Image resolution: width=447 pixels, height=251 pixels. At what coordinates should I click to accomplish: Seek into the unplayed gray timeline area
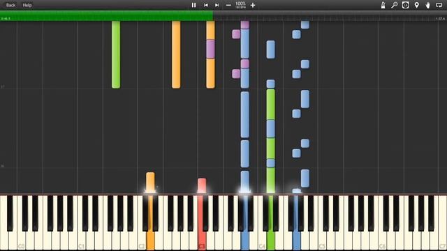[330, 15]
